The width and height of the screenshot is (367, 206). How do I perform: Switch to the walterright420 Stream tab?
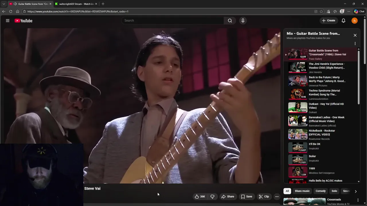[x=76, y=4]
